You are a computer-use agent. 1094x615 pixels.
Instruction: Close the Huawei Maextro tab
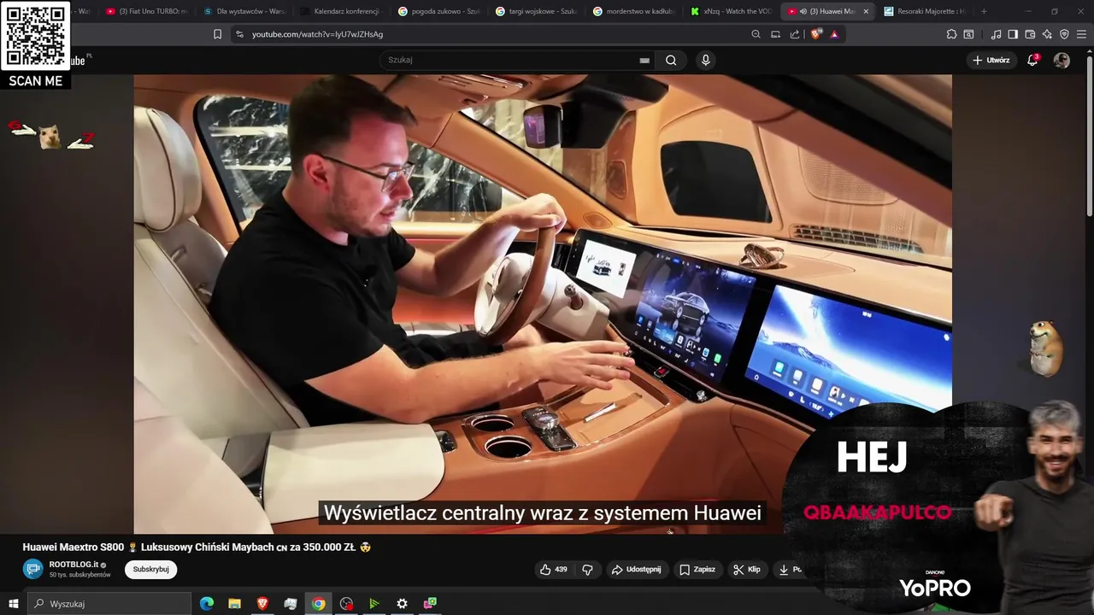pyautogui.click(x=866, y=11)
